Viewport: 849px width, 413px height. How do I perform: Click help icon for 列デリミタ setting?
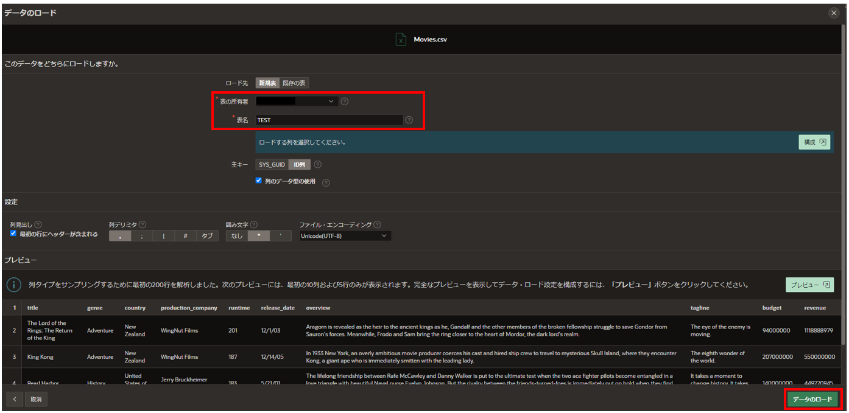click(141, 224)
